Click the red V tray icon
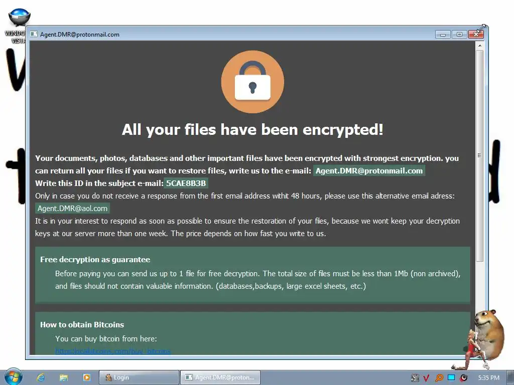The image size is (514, 385). [x=426, y=378]
